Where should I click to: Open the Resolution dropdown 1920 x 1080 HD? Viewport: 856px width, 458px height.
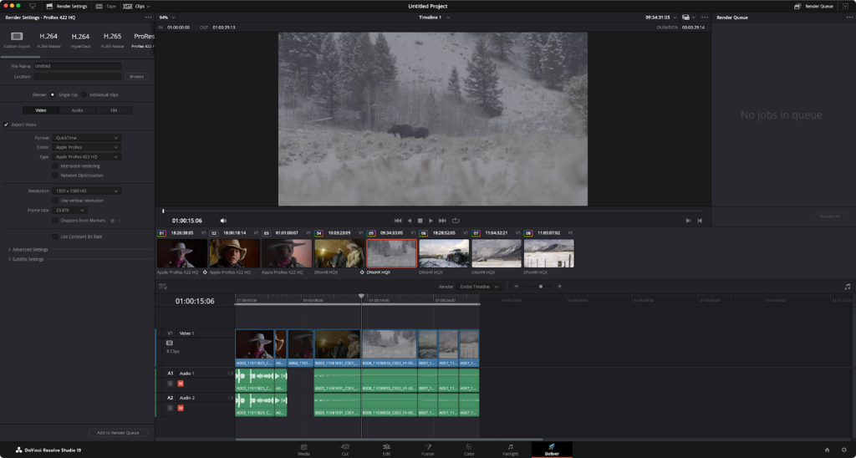point(87,191)
